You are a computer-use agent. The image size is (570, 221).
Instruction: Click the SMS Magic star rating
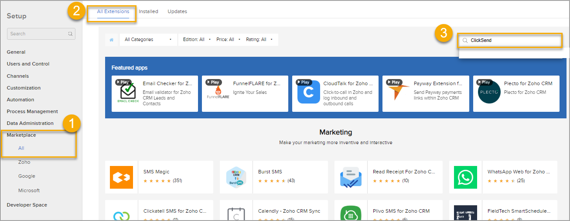tap(157, 180)
